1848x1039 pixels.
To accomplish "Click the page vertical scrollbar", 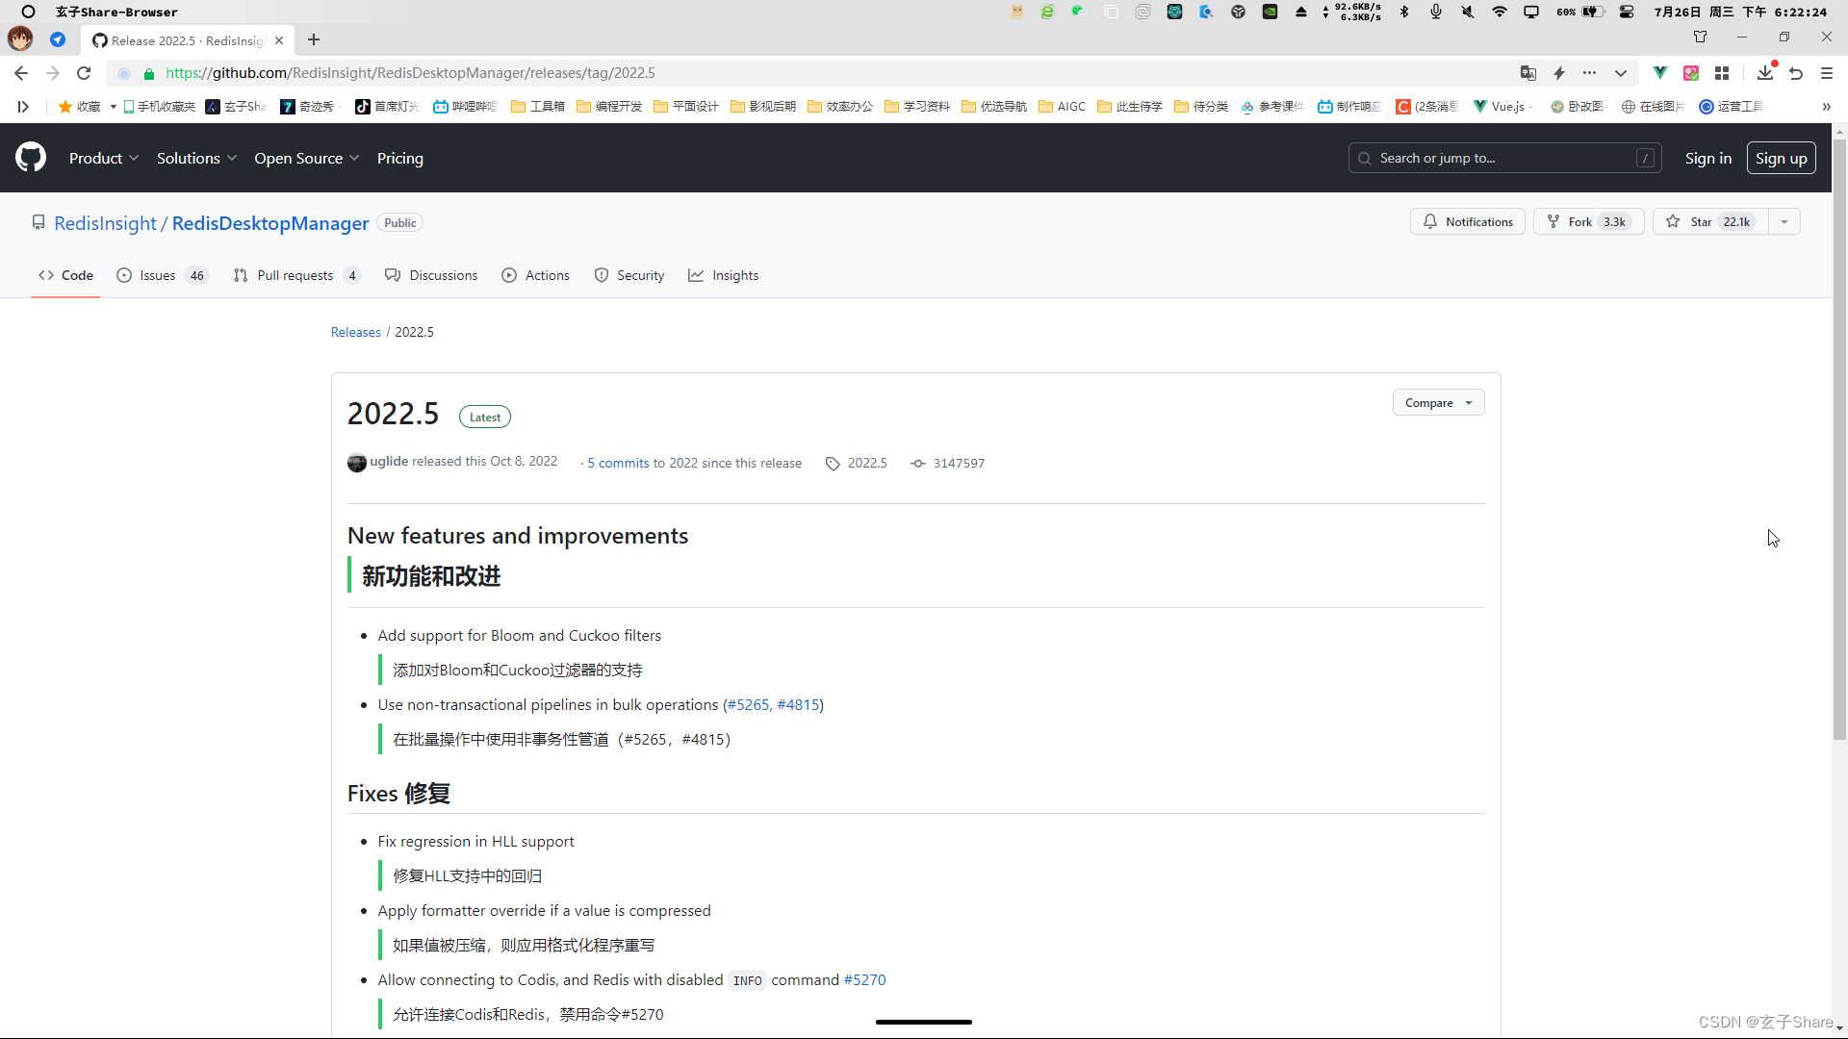I will [x=1839, y=438].
